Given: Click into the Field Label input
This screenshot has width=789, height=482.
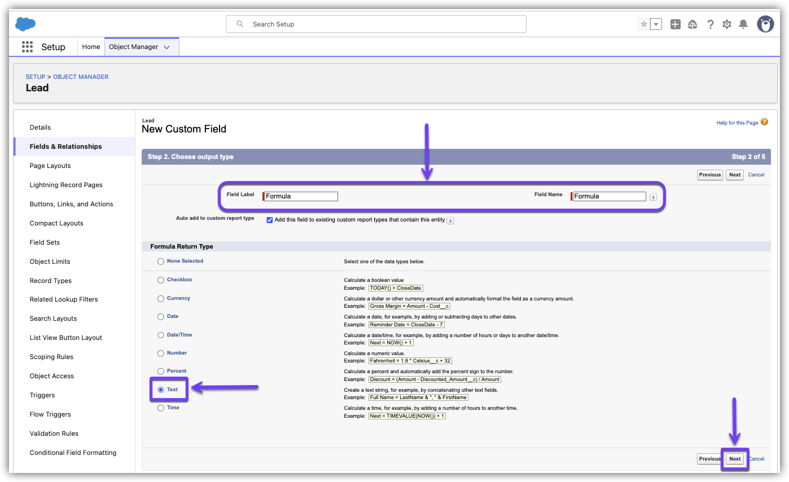Looking at the screenshot, I should [301, 196].
